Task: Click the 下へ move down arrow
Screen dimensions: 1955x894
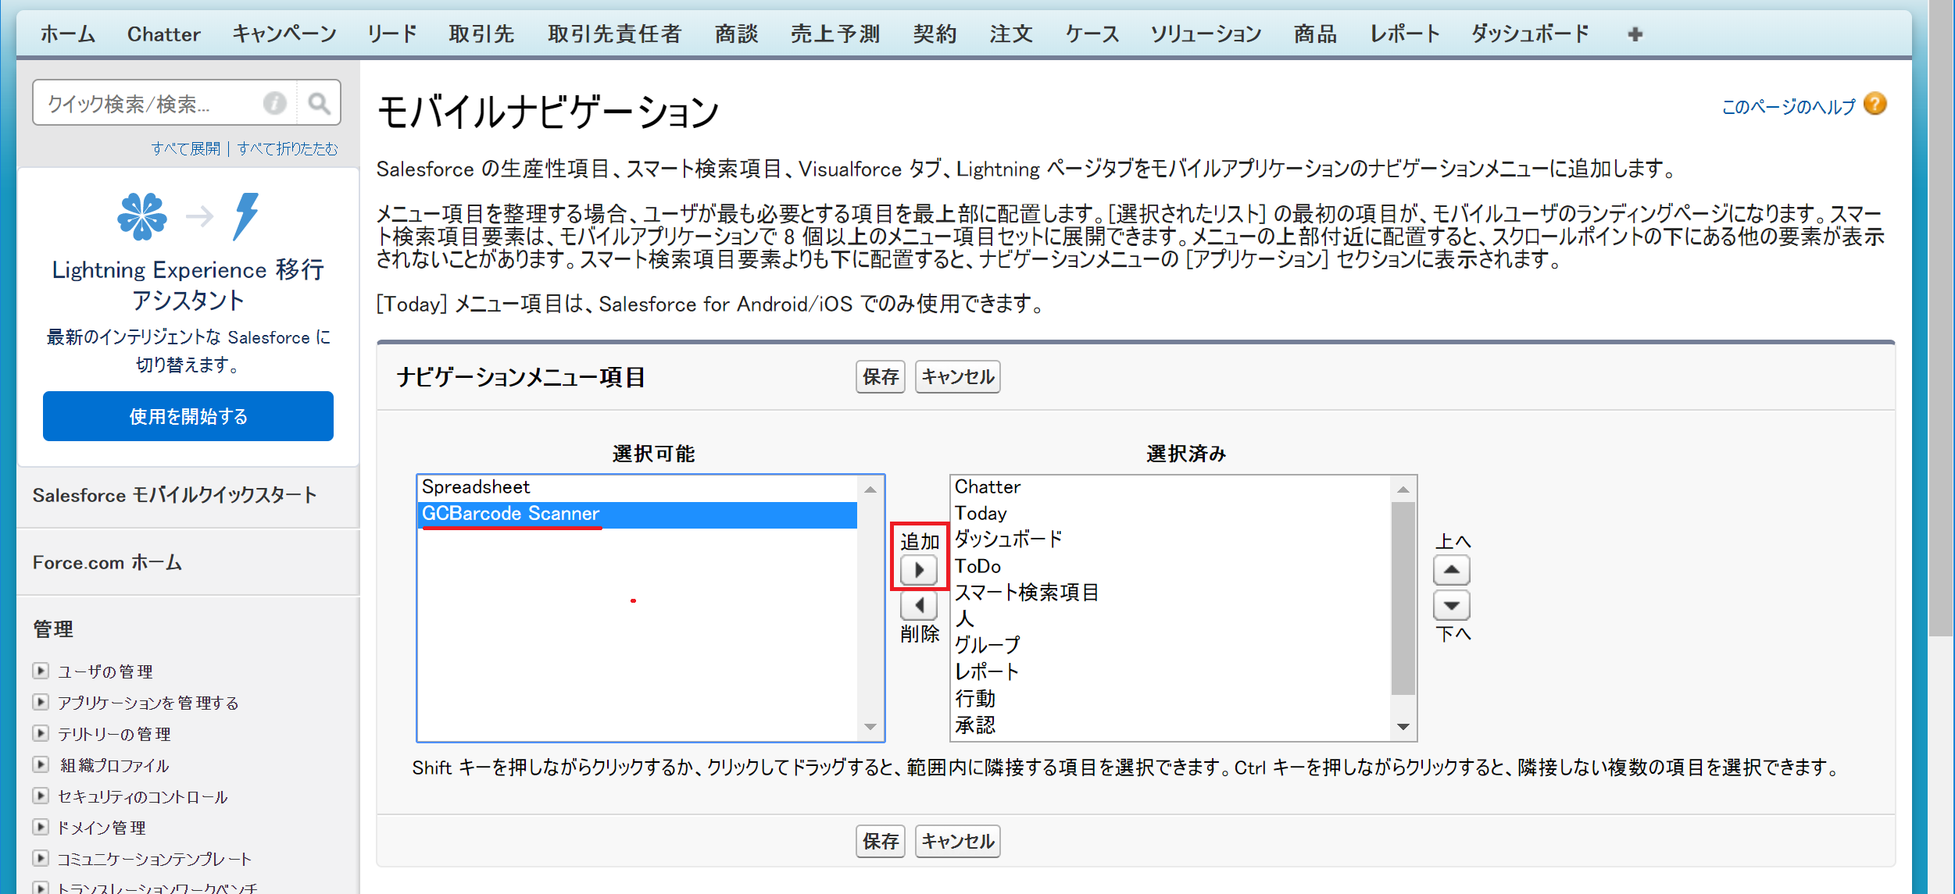Action: (1451, 605)
